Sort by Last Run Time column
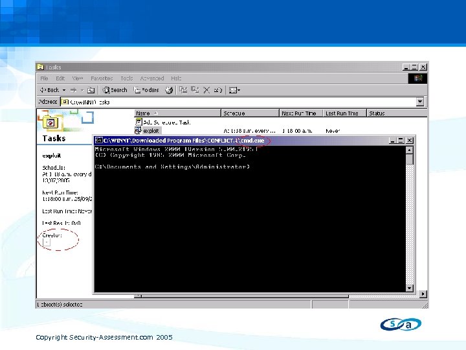466x350 pixels. [x=344, y=113]
